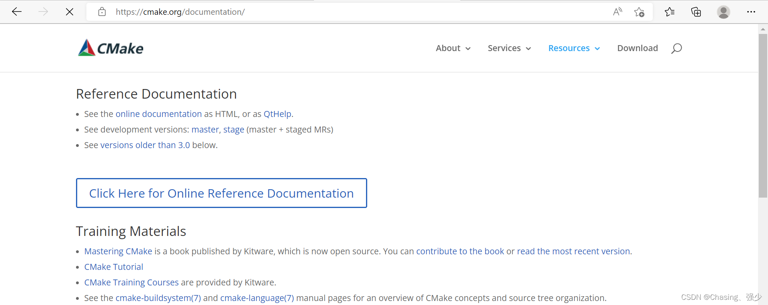768x305 pixels.
Task: Expand the Services menu chevron
Action: point(528,49)
